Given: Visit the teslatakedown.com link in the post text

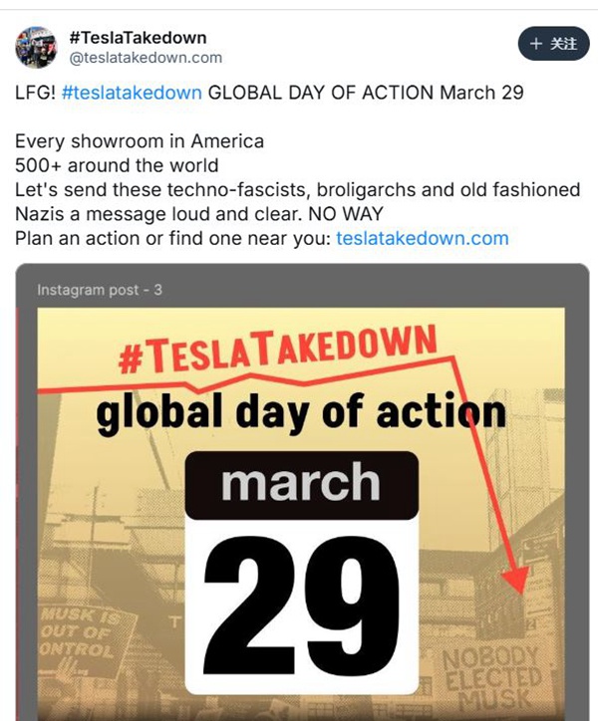Looking at the screenshot, I should [423, 238].
